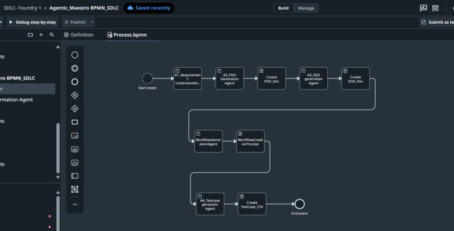The width and height of the screenshot is (454, 231).
Task: Select the parallel gateway plus-diamond tool
Action: (x=75, y=109)
